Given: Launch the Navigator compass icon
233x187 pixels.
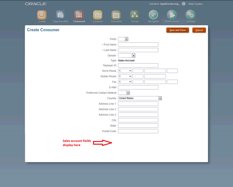Looking at the screenshot, I should pos(153,15).
